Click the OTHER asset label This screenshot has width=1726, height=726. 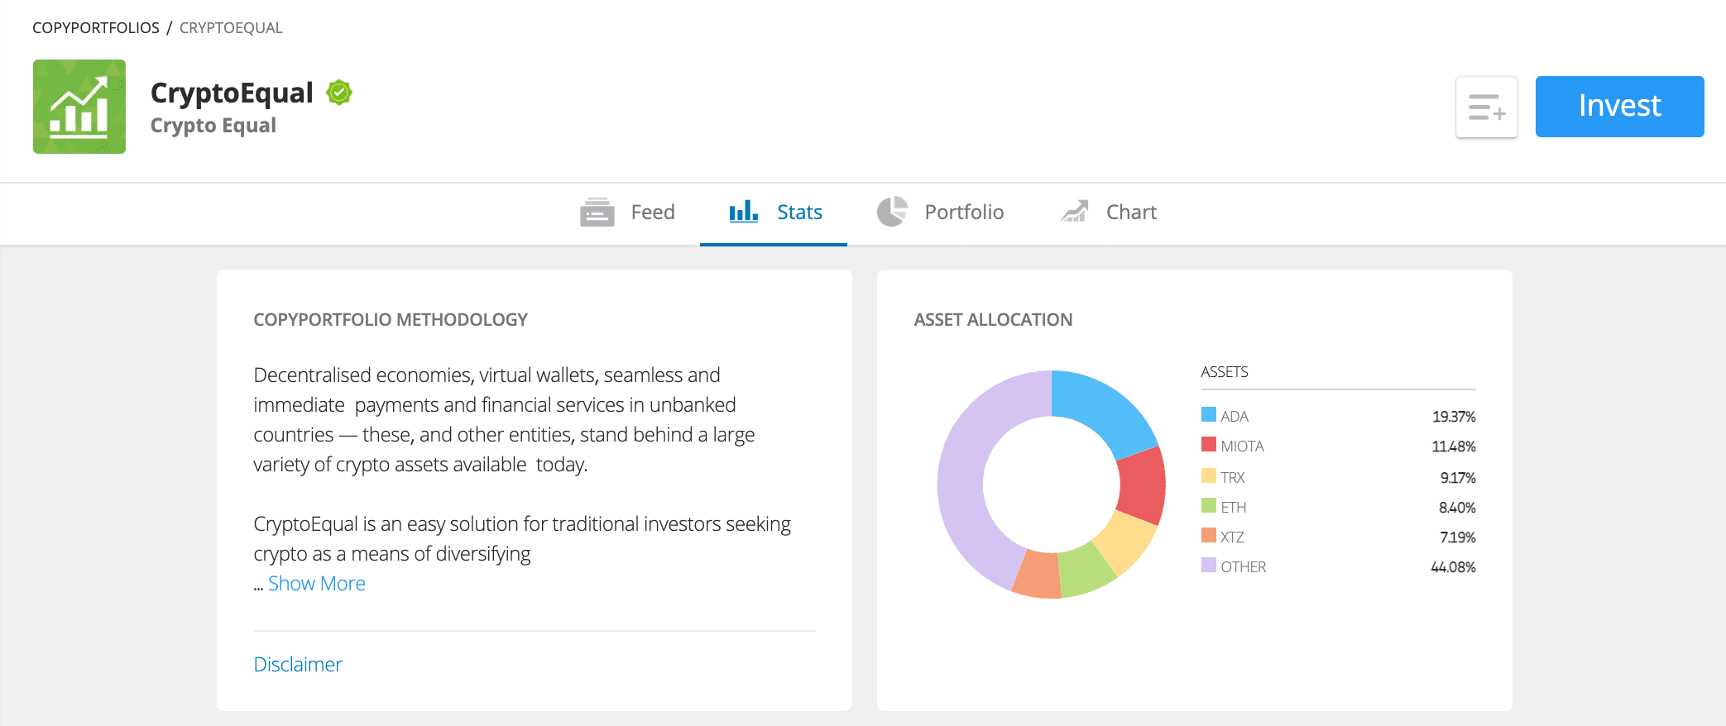(1244, 567)
